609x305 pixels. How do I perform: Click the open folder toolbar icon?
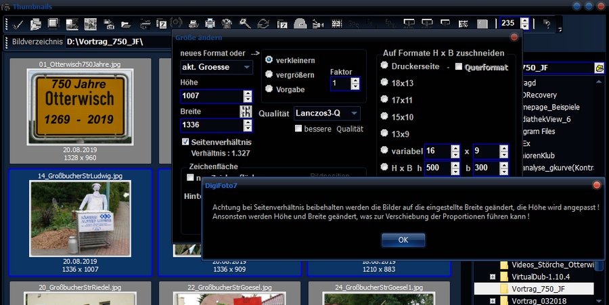(125, 24)
